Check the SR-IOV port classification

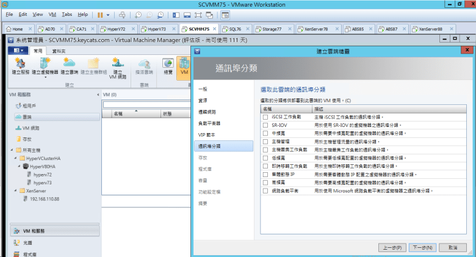265,125
